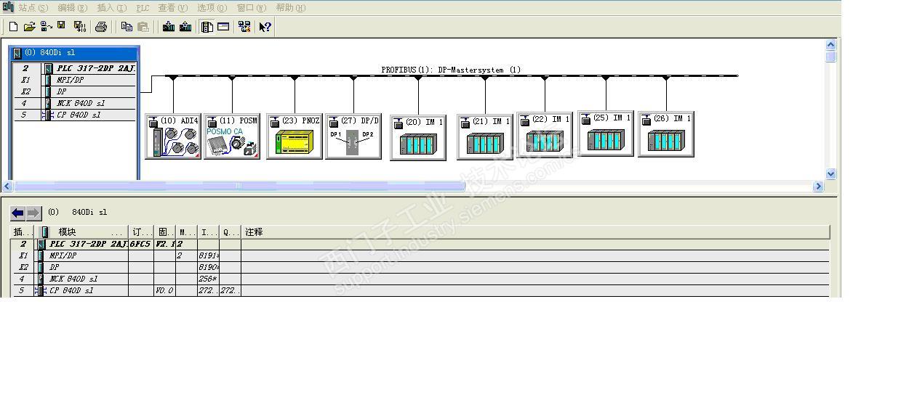This screenshot has height=418, width=901.
Task: Select PLC 317-2DP row in rack
Action: tap(75, 68)
